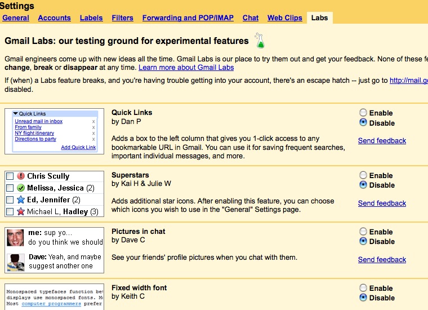Click green checkmark icon beside Melissa, Jessica

[21, 188]
